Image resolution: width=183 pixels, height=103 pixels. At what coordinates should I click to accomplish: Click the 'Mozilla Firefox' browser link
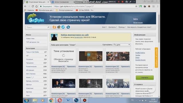point(140,53)
